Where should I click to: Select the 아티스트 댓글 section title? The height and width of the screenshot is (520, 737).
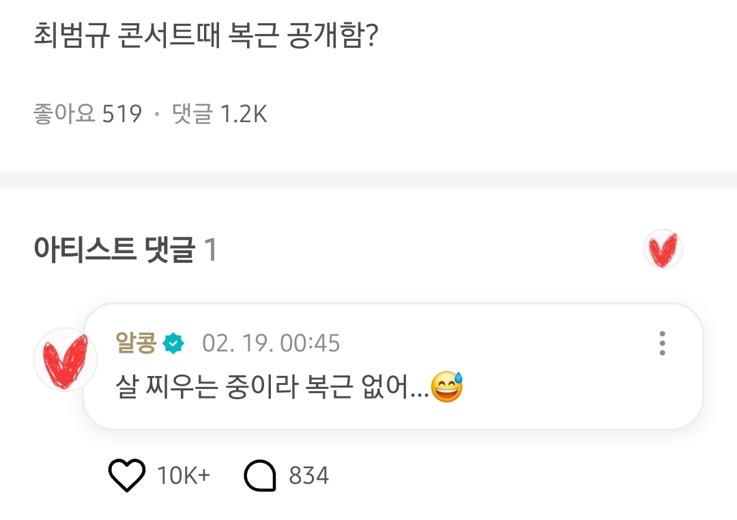point(114,250)
